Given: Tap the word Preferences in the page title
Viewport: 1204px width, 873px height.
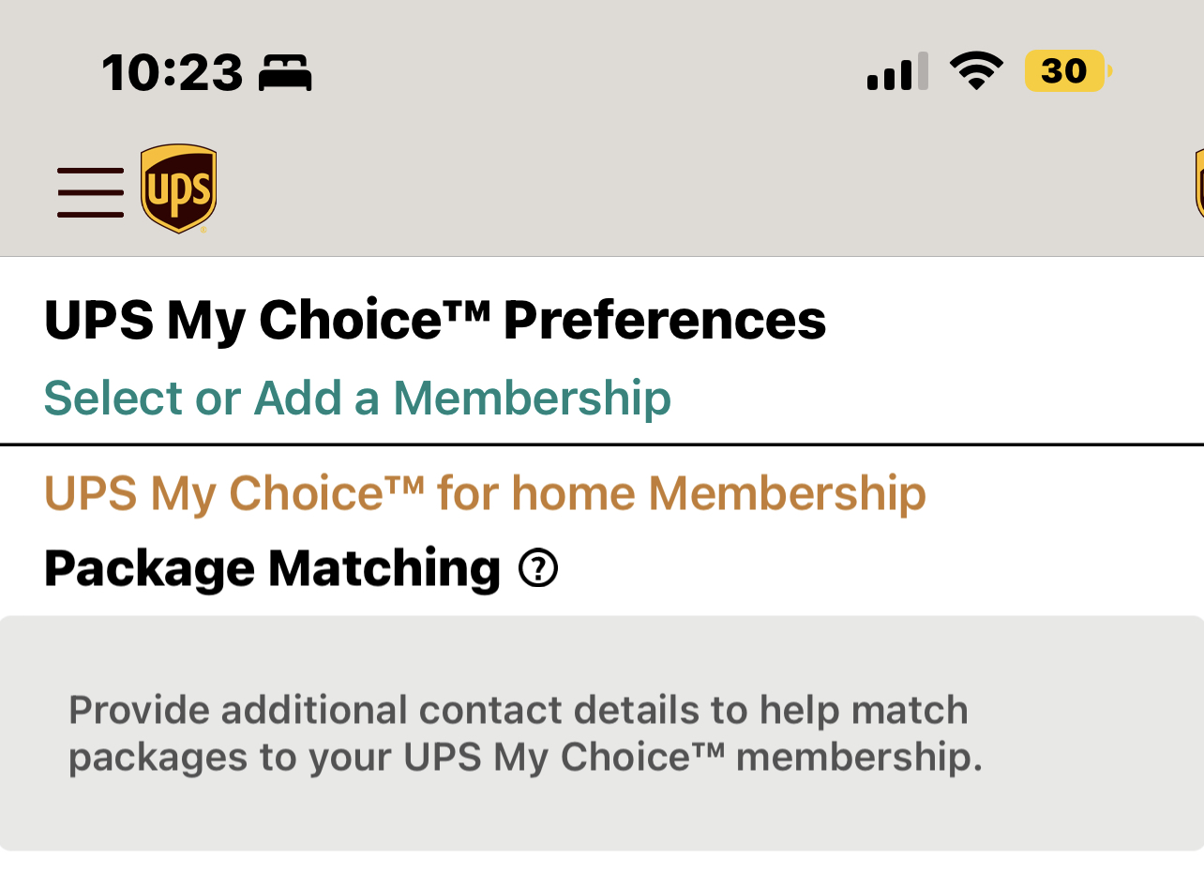Looking at the screenshot, I should coord(664,321).
